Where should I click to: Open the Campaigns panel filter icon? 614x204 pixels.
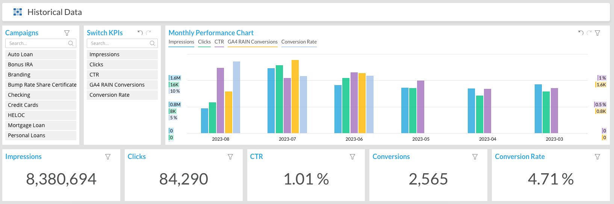point(67,33)
